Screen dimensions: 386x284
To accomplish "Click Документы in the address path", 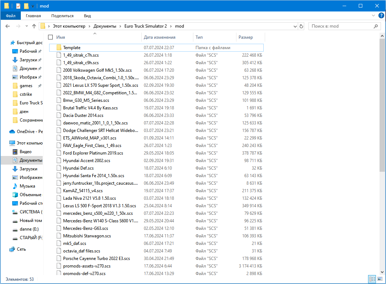I will pyautogui.click(x=105, y=26).
